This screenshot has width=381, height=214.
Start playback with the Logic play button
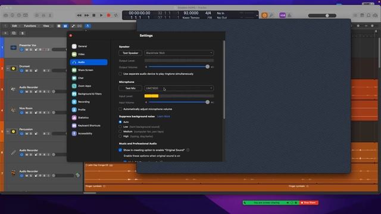click(101, 15)
